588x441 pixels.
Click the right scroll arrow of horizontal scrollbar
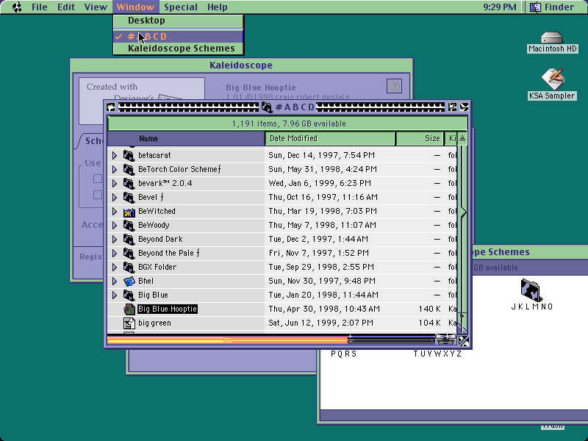coord(446,340)
